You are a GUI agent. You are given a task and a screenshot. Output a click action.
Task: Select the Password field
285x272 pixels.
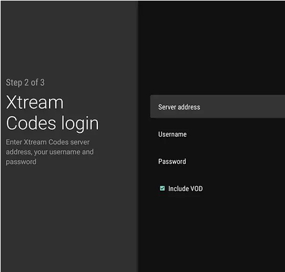(x=217, y=161)
